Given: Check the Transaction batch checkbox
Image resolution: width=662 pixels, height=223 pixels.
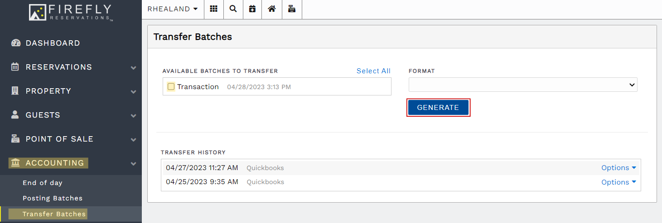Looking at the screenshot, I should point(171,86).
